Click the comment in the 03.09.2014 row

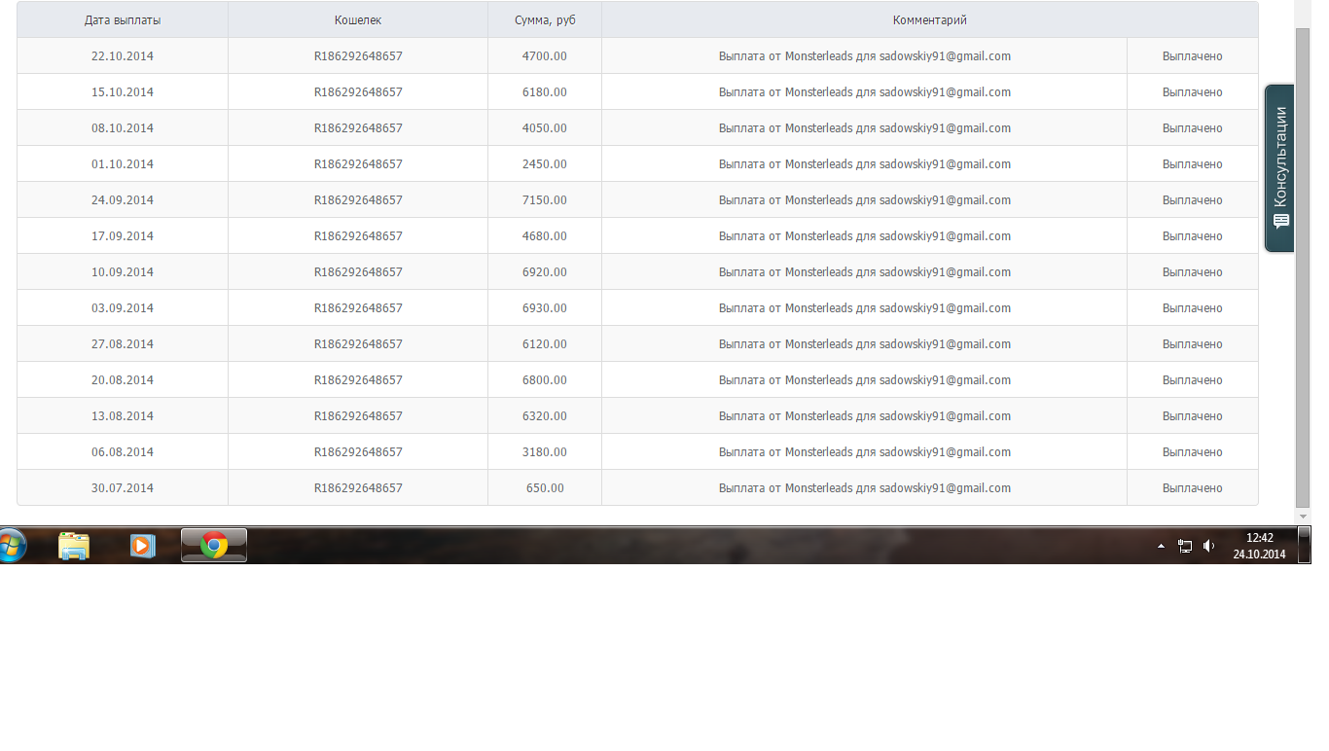pos(865,308)
